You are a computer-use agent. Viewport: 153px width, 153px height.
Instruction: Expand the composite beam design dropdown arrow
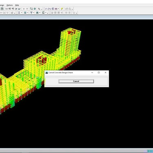coord(33,13)
